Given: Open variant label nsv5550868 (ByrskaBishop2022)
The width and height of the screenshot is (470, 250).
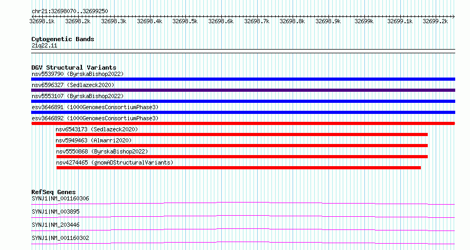Looking at the screenshot, I should point(102,151).
